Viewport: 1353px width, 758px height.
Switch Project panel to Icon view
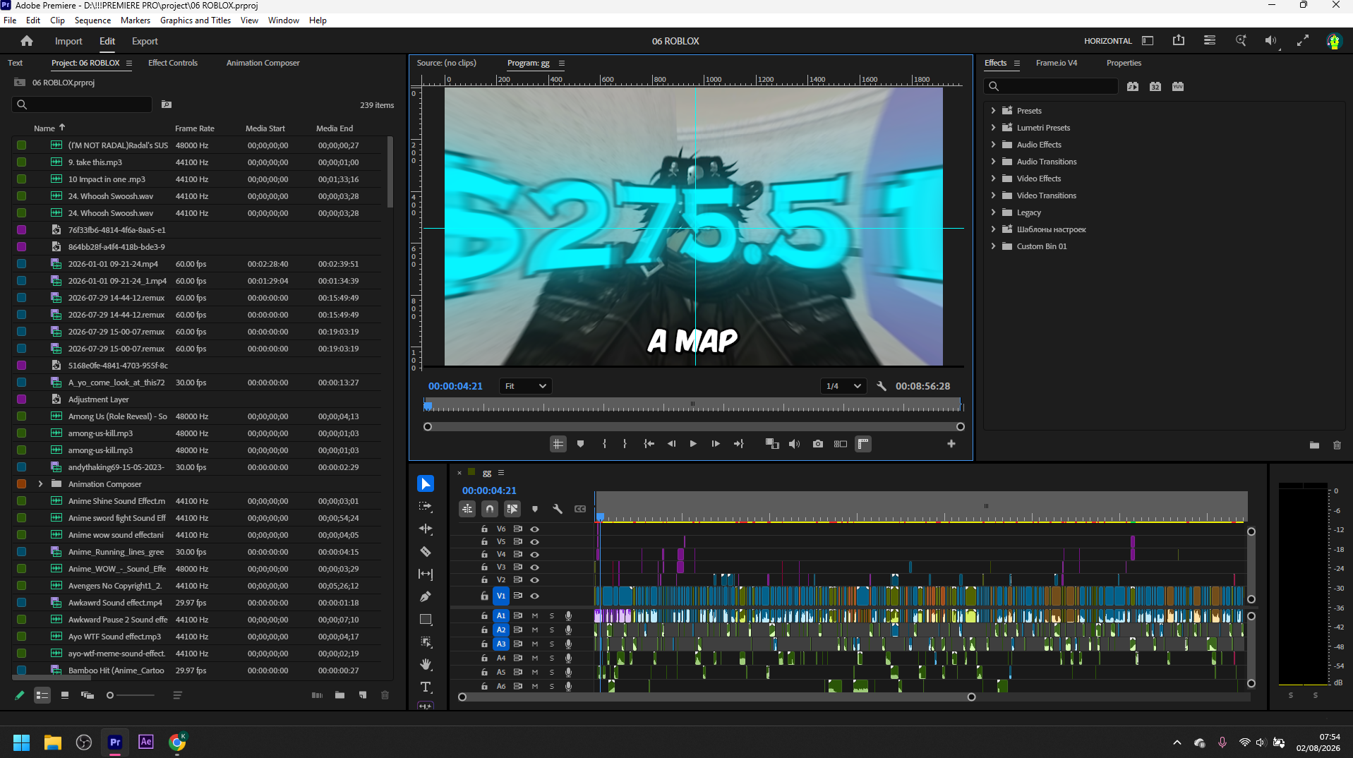[x=65, y=695]
